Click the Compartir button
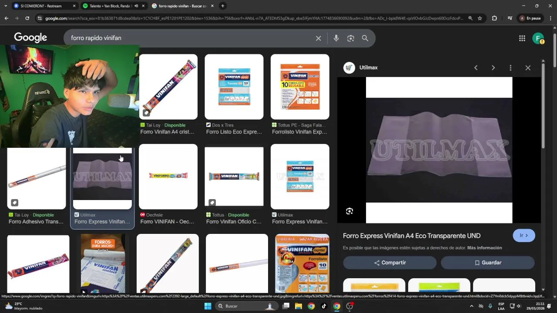The image size is (557, 313). (x=390, y=263)
